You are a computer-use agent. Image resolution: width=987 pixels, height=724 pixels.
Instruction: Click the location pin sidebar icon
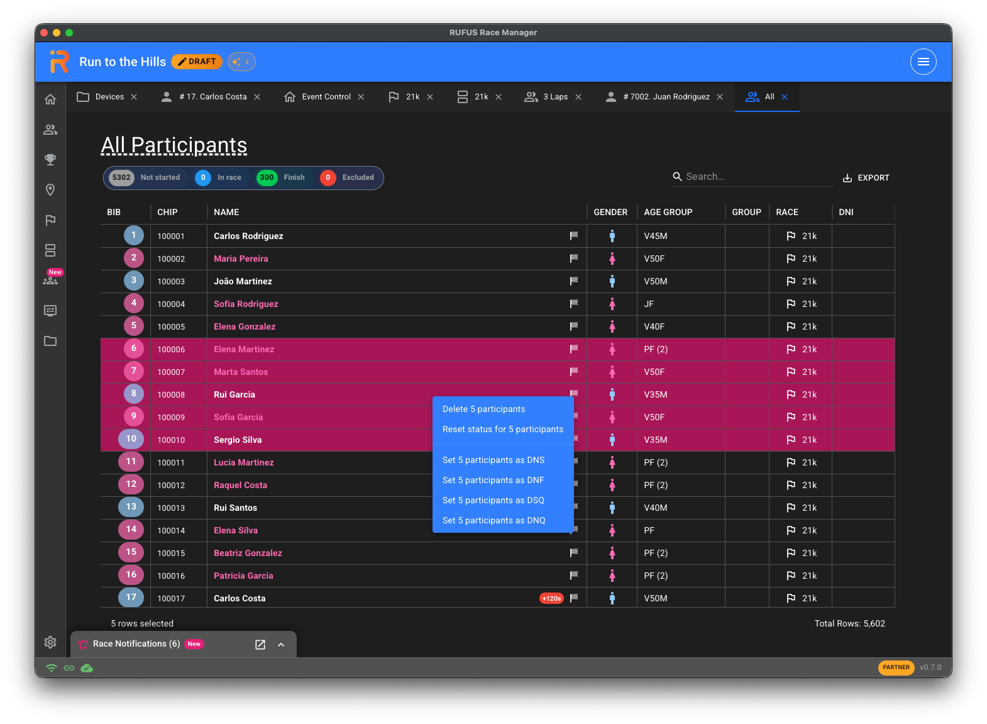click(x=50, y=190)
